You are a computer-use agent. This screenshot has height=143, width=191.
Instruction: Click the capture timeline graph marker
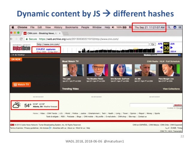click(136, 50)
